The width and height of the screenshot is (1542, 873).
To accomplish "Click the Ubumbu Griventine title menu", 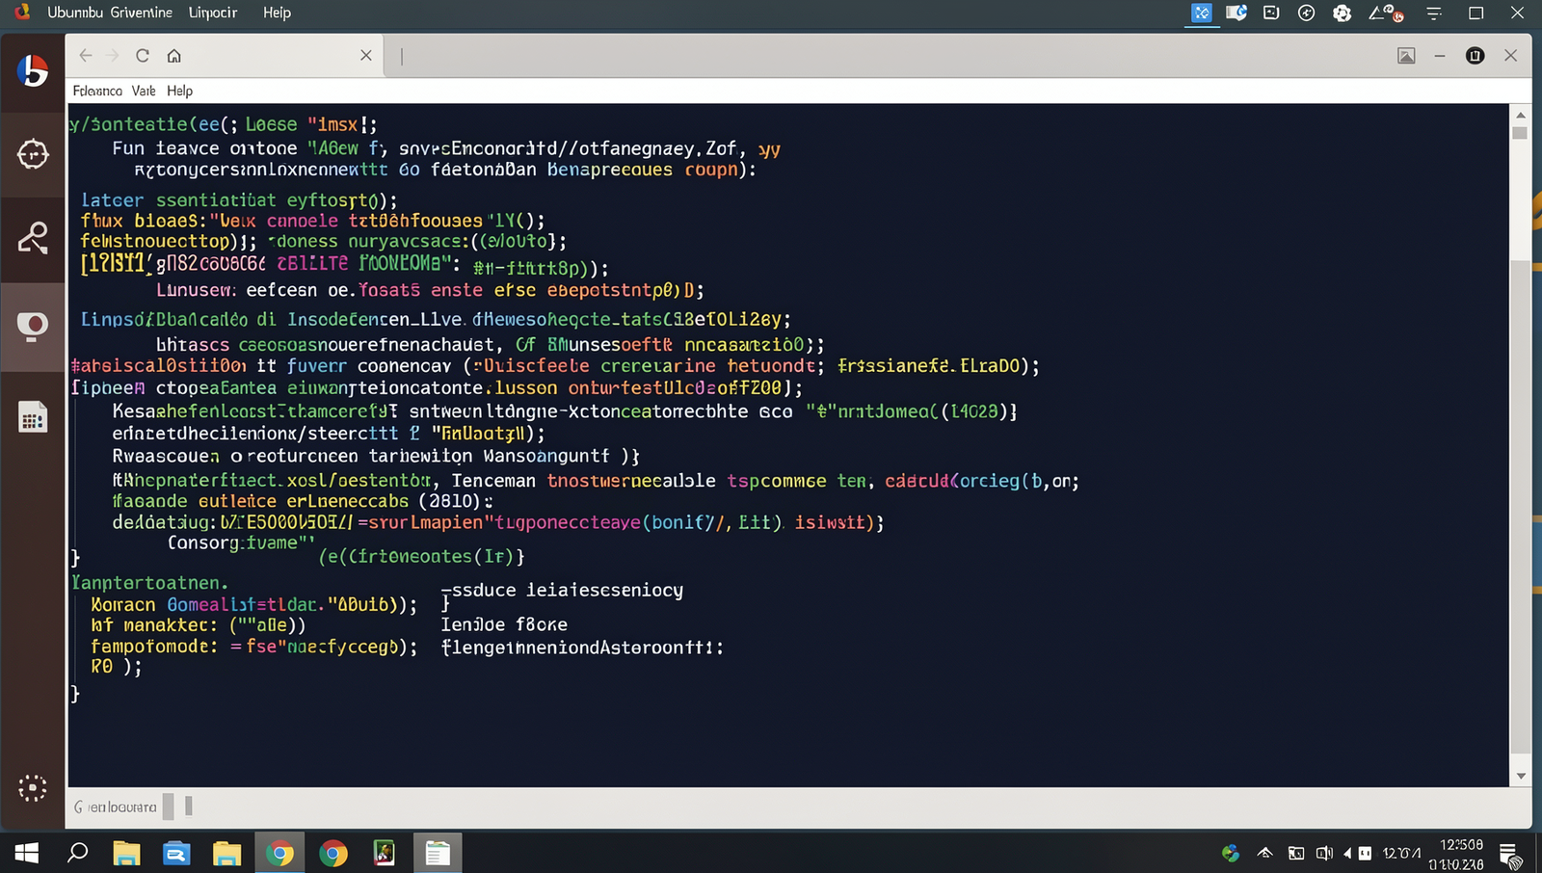I will point(110,13).
